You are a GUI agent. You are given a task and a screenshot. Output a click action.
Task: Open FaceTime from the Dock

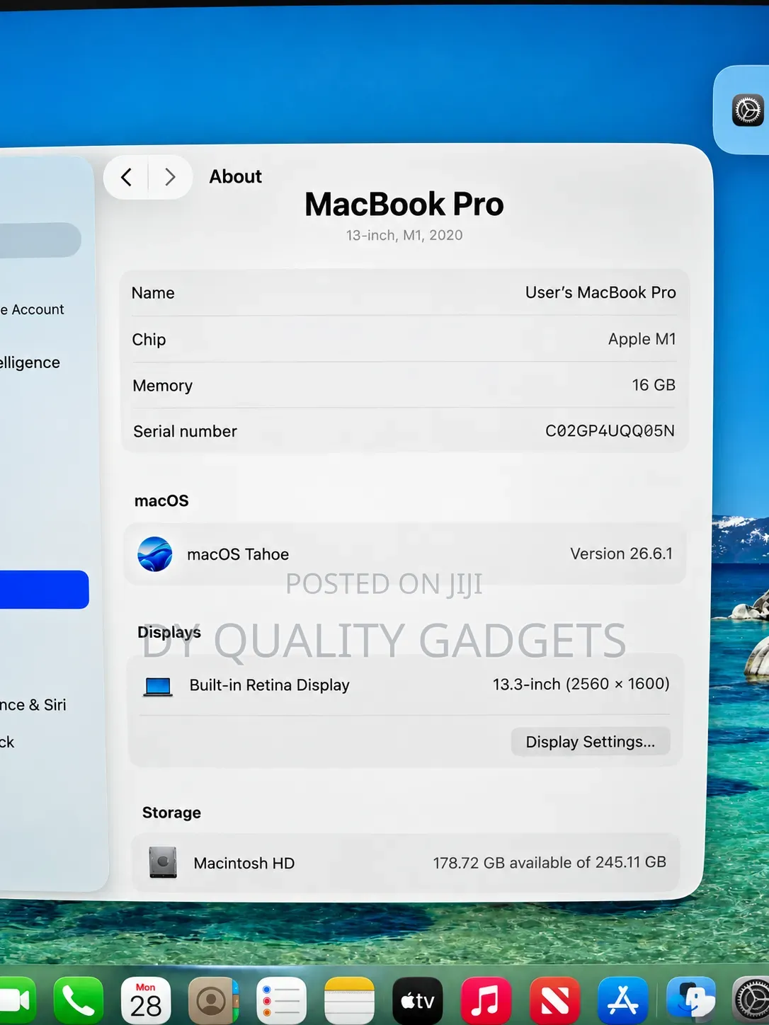[x=17, y=1001]
